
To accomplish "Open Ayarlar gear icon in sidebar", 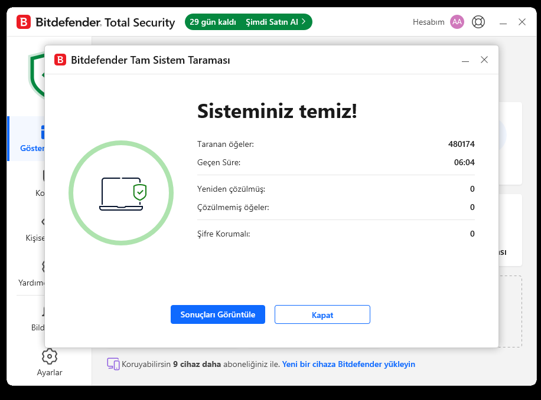I will pos(49,356).
